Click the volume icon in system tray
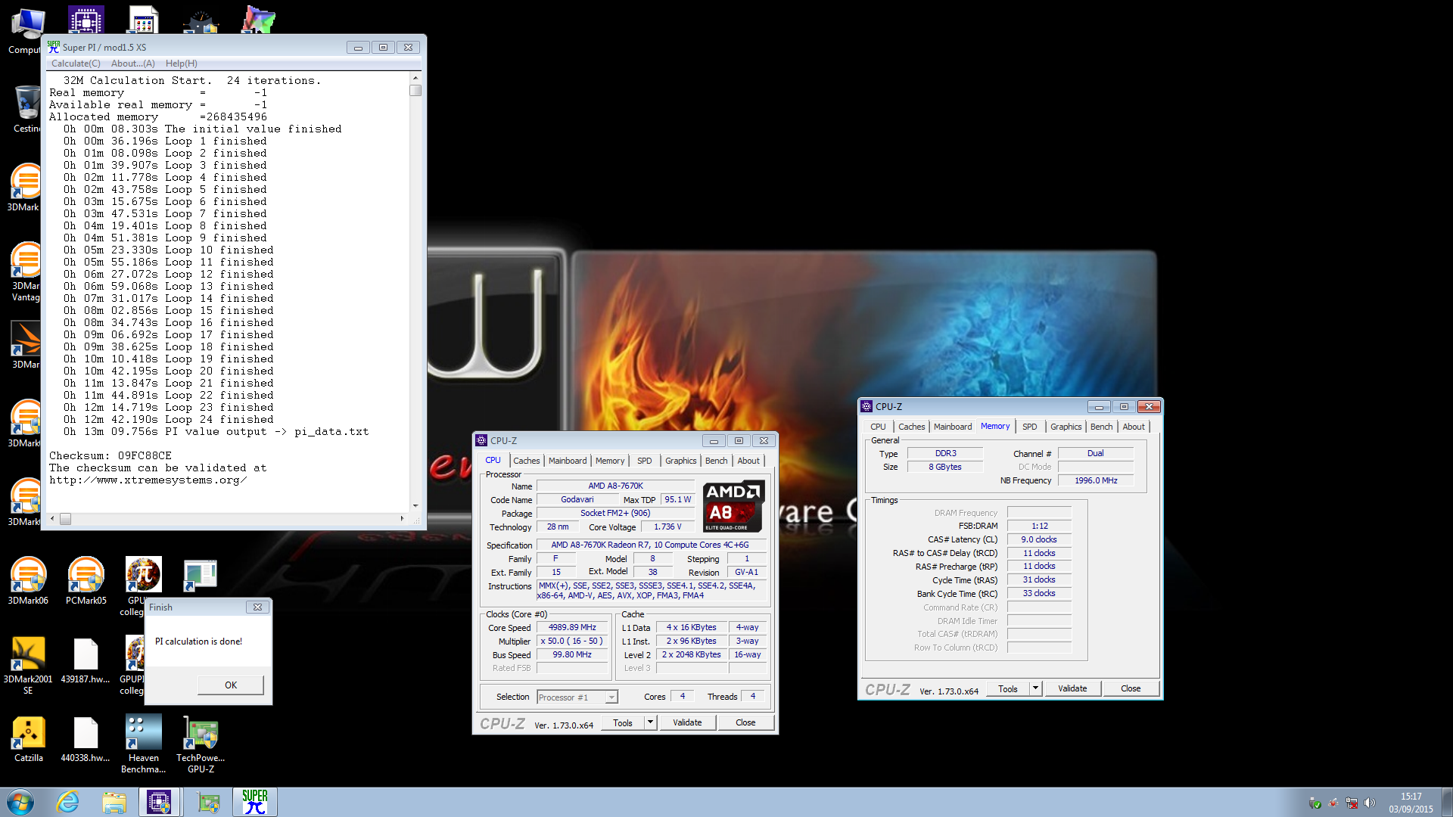The width and height of the screenshot is (1453, 817). click(x=1370, y=803)
